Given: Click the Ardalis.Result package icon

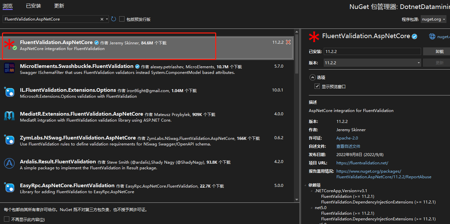Looking at the screenshot, I should click(9, 163).
